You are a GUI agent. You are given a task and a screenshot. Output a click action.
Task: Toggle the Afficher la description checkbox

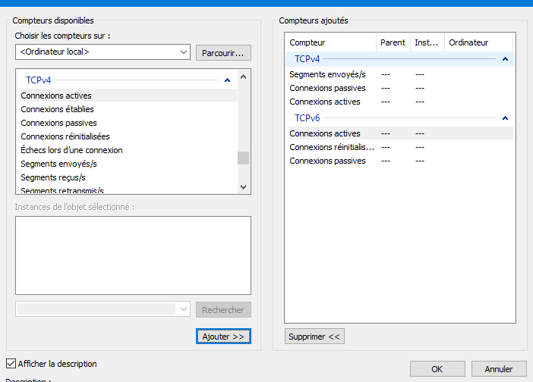pos(11,364)
